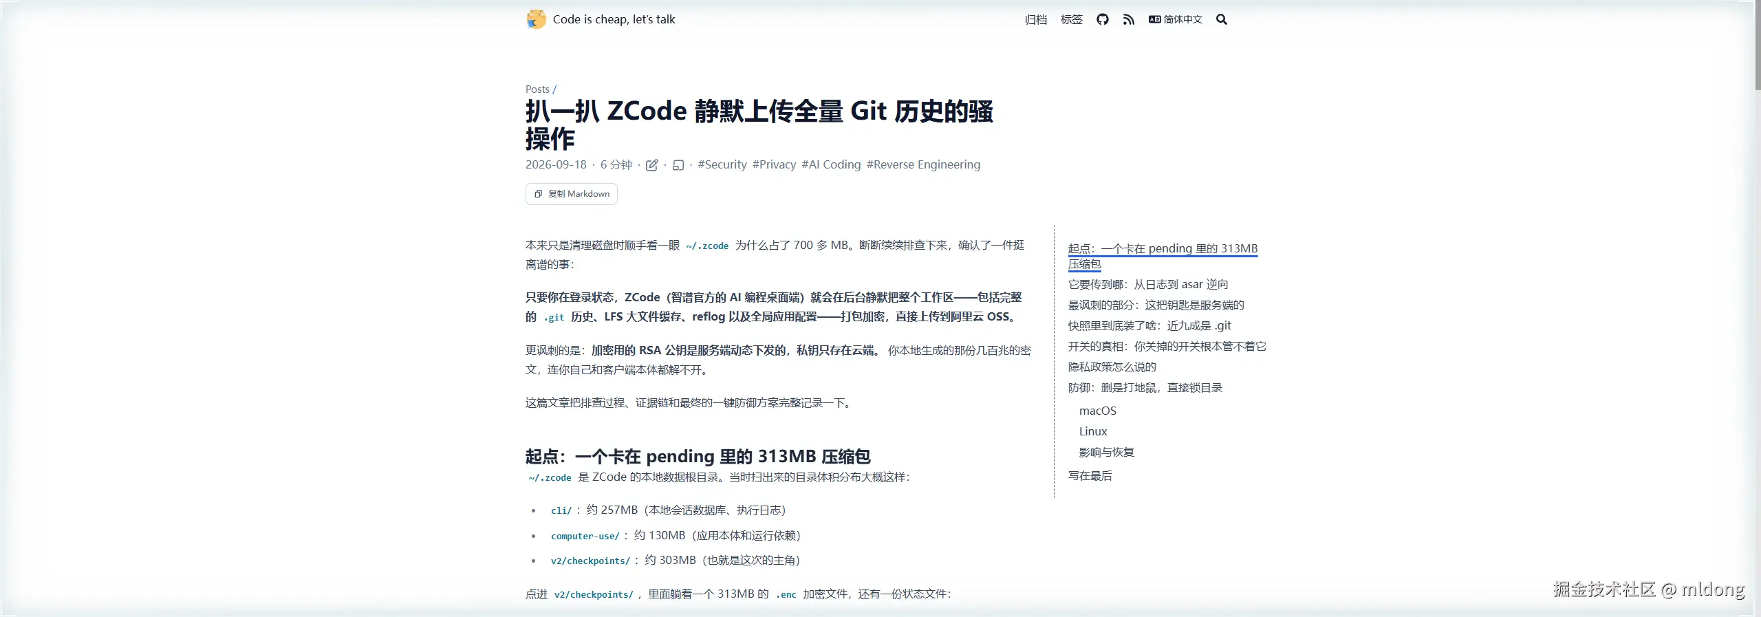1761x617 pixels.
Task: Open the #Reverse Engineering tag
Action: 923,164
